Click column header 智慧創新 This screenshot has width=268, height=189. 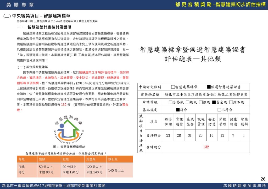pyautogui.click(x=244, y=122)
